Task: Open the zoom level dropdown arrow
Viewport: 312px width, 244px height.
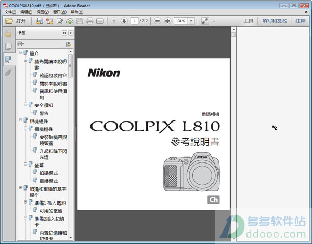Action: [191, 21]
